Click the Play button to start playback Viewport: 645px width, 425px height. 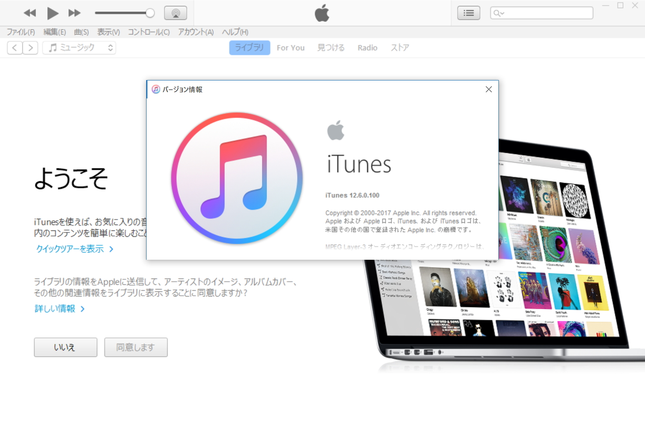52,13
